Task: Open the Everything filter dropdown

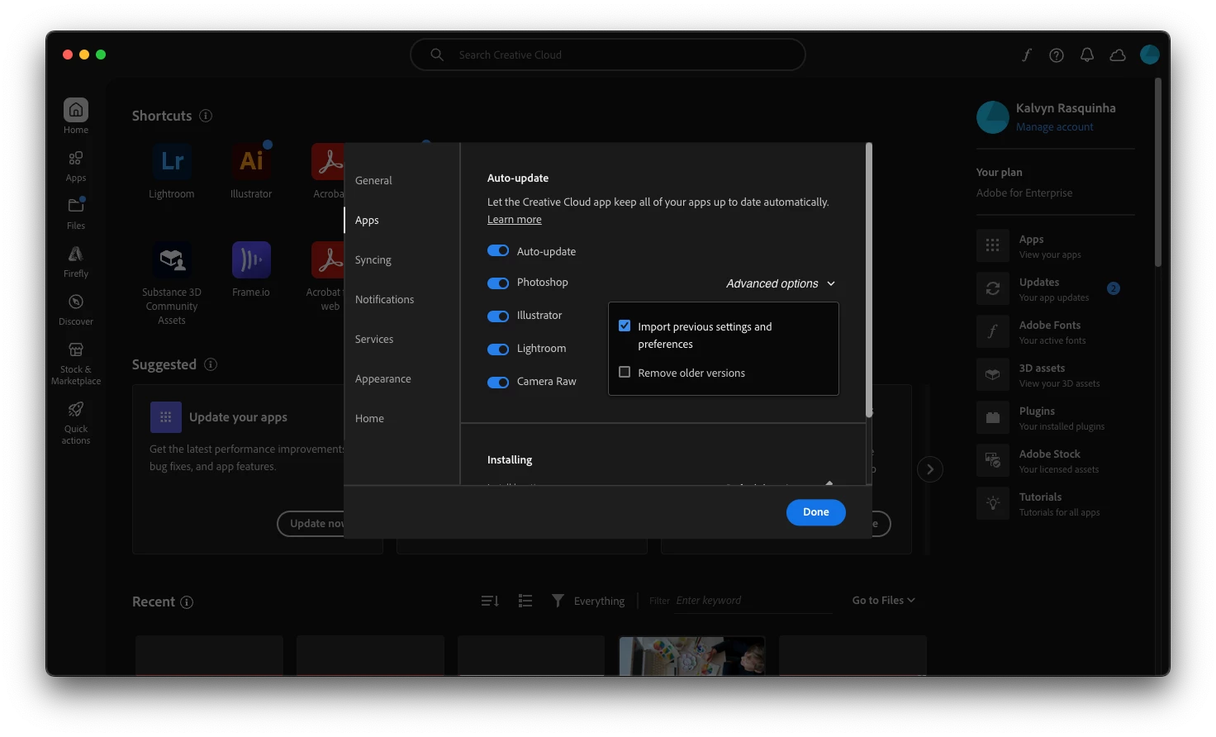Action: [x=599, y=601]
